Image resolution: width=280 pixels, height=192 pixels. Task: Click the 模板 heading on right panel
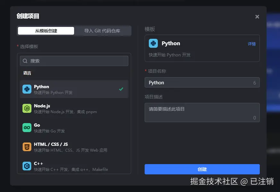[150, 29]
